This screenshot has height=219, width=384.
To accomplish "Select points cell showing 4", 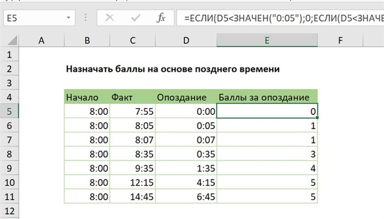I will point(267,168).
